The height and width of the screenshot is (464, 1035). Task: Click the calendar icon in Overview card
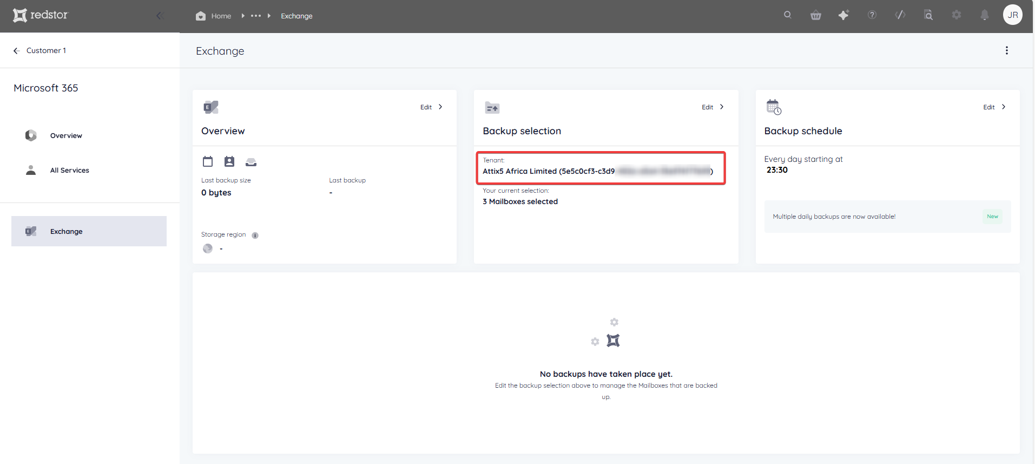pos(208,161)
